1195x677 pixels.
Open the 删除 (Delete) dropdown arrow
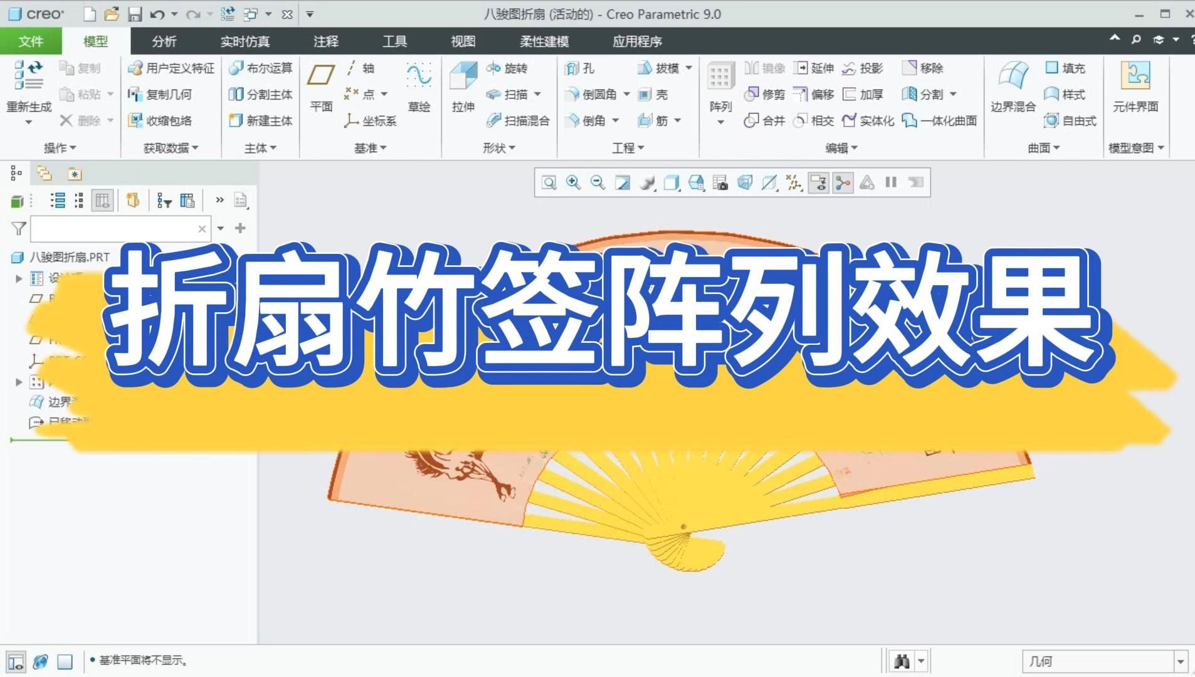112,121
